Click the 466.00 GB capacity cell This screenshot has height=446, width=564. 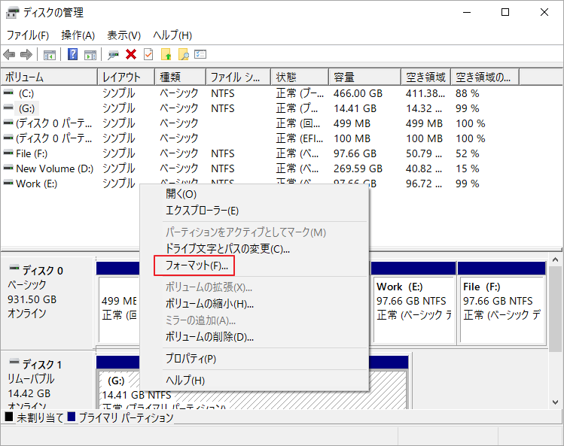tap(358, 93)
